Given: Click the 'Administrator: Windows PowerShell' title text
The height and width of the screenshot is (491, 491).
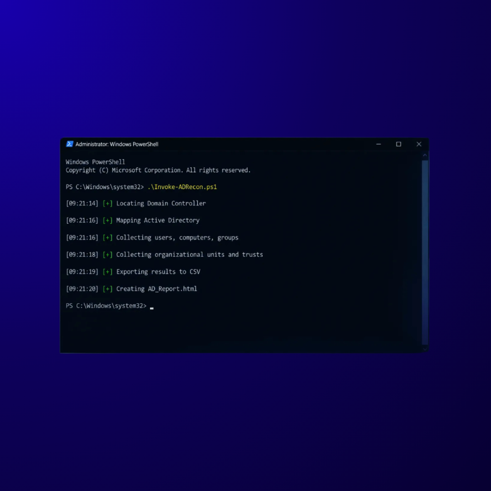Looking at the screenshot, I should point(117,144).
